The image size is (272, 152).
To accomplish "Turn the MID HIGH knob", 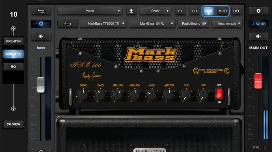I will click(135, 95).
